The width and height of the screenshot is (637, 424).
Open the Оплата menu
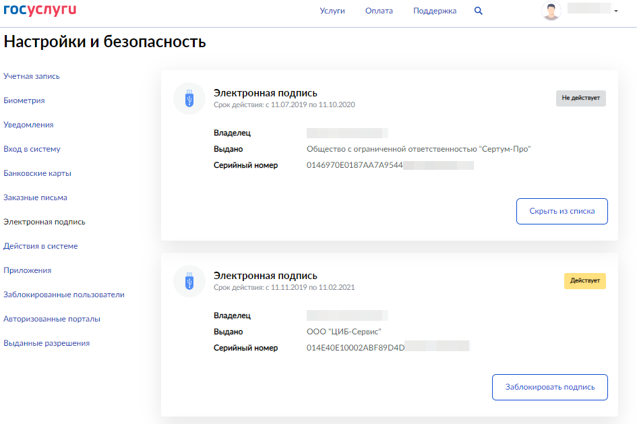[379, 11]
